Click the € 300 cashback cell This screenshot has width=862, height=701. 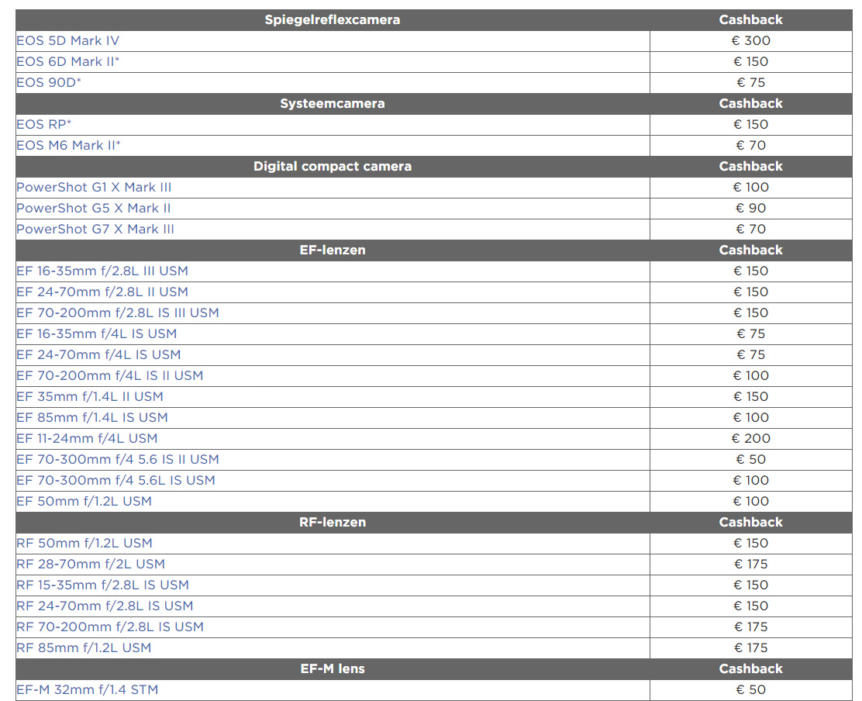[750, 41]
